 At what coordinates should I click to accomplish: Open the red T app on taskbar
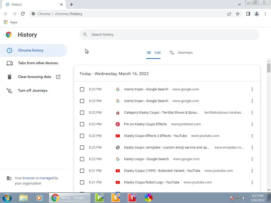point(132,198)
